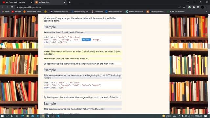Open microphone tray icon
Viewport: 210px width, 118px height.
tap(183, 116)
